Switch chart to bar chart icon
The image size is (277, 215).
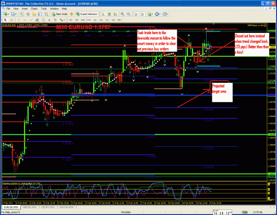click(103, 14)
